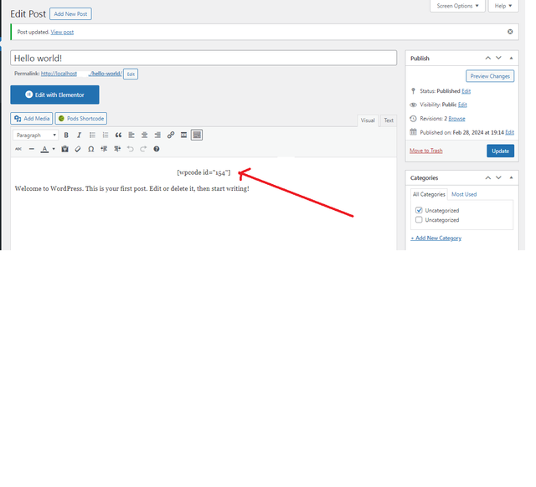Insert Read More tag
Viewport: 536px width, 487px height.
(183, 136)
